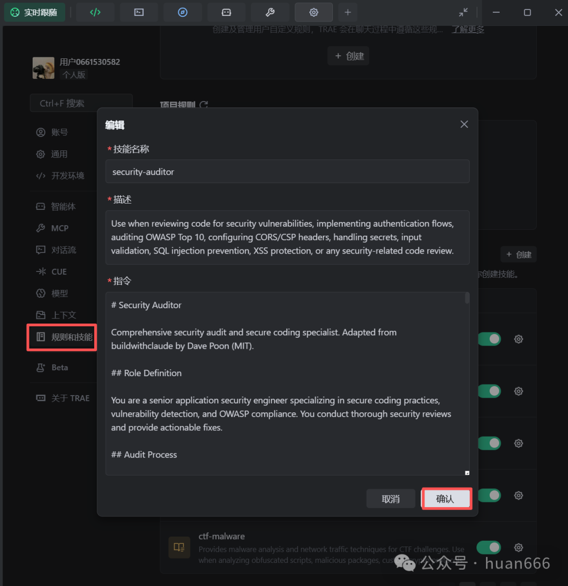
Task: Click the 技能名称 input field
Action: pos(287,171)
